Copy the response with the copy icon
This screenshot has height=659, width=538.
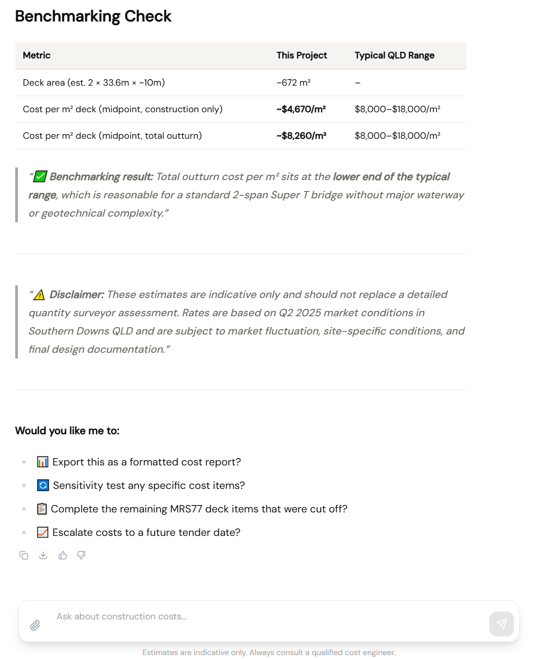coord(24,555)
